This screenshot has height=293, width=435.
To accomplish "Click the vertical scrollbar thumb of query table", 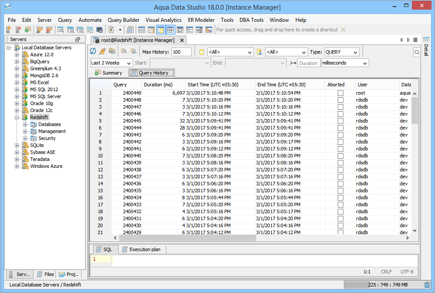I will point(414,110).
